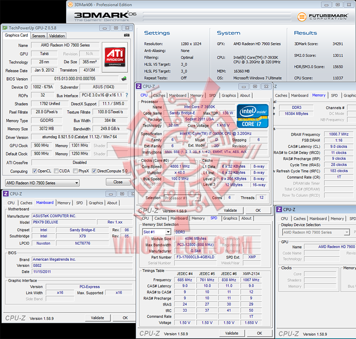Click the 3DMark06 title bar icon

pos(70,4)
